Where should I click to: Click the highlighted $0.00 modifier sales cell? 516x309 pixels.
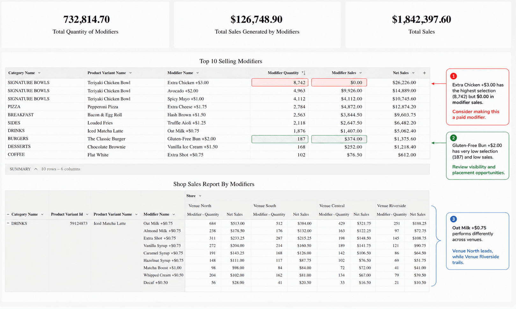[x=339, y=82]
